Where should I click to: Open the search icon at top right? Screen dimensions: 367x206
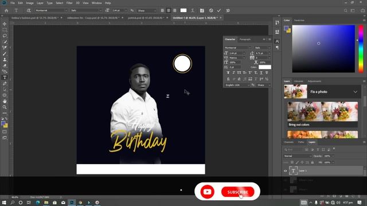(x=345, y=10)
